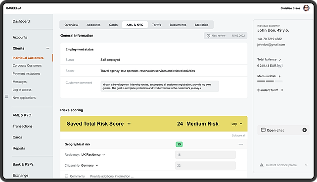The image size is (317, 182).
Task: Click the johndoe@gmail.com email link
Action: point(271,45)
